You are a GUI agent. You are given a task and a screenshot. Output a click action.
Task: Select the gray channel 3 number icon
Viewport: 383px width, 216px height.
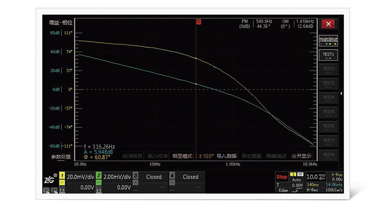coord(135,175)
